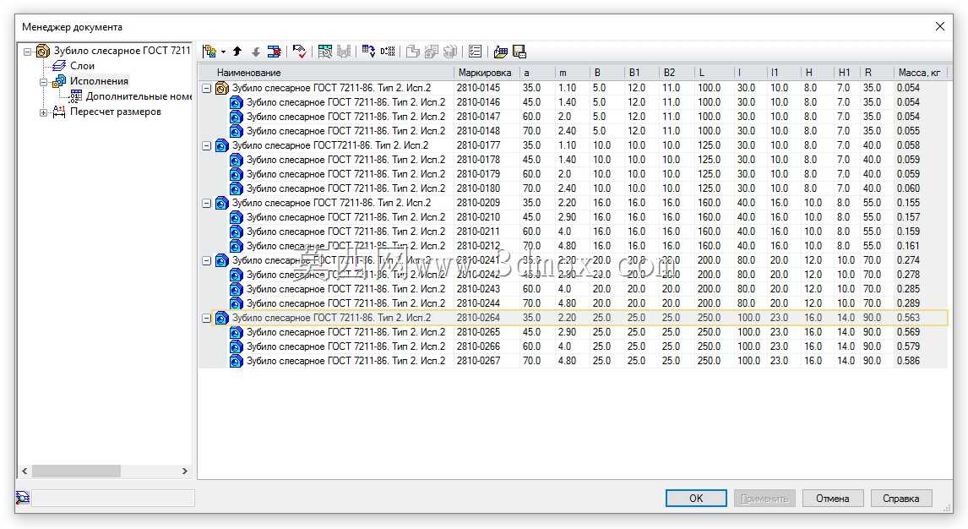The height and width of the screenshot is (529, 968).
Task: Click the H1 column header
Action: 846,72
